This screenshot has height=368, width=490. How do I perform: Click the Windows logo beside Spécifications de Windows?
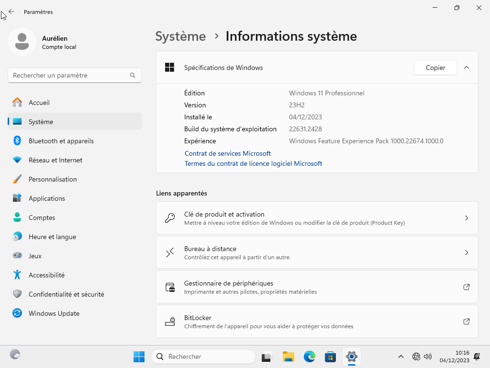pos(170,67)
